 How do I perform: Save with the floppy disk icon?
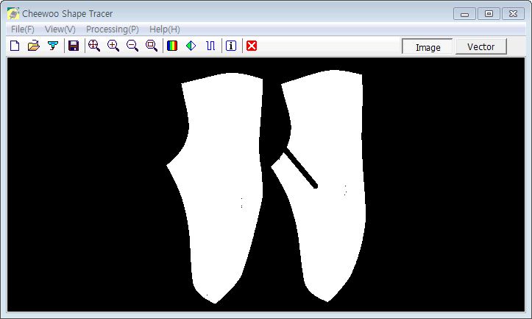74,46
